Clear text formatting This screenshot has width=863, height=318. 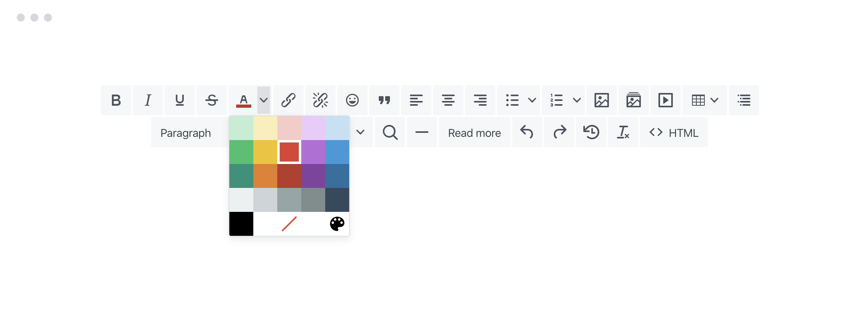[623, 132]
